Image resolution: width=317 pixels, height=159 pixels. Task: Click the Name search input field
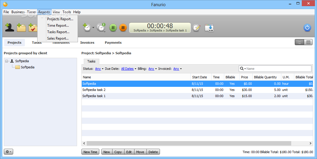tap(278, 69)
